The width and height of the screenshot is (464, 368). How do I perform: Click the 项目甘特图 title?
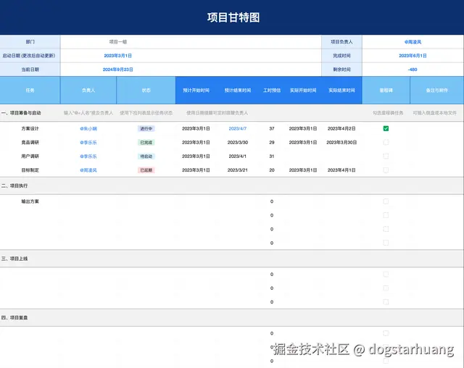click(x=233, y=17)
